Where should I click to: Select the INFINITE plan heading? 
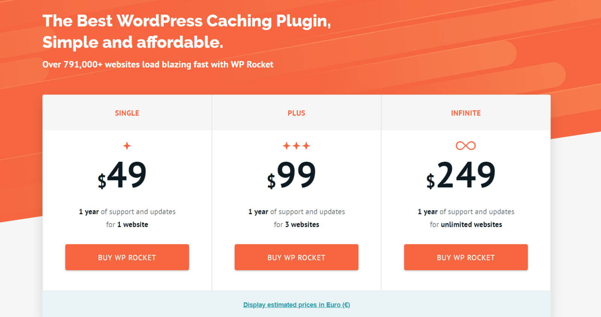click(x=466, y=113)
